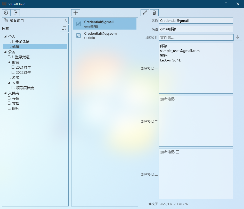Delete item with the trash icon

click(154, 13)
